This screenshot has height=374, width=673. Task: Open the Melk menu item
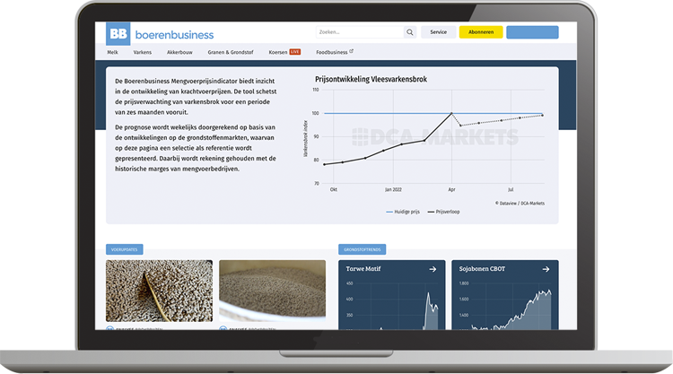click(x=112, y=53)
